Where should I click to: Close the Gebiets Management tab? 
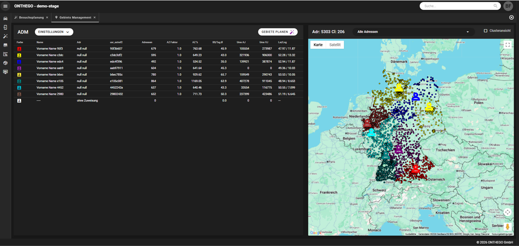95,18
